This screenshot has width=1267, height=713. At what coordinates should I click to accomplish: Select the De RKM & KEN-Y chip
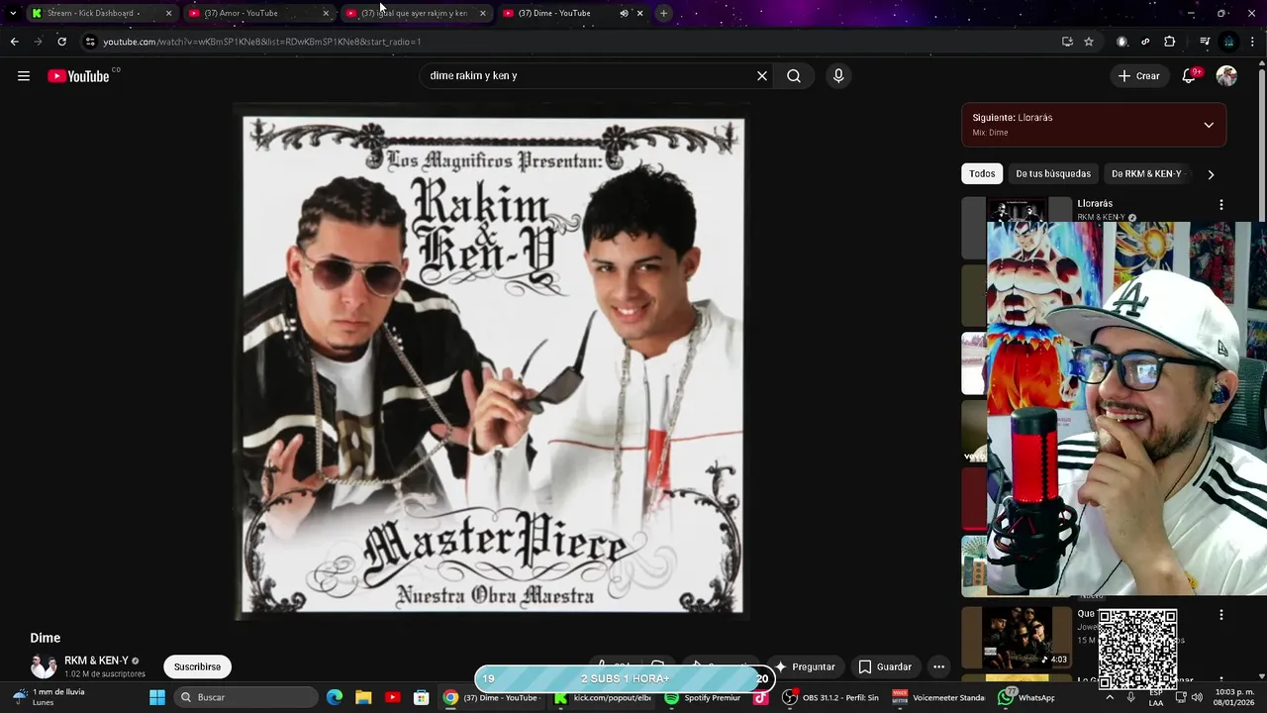click(x=1146, y=173)
